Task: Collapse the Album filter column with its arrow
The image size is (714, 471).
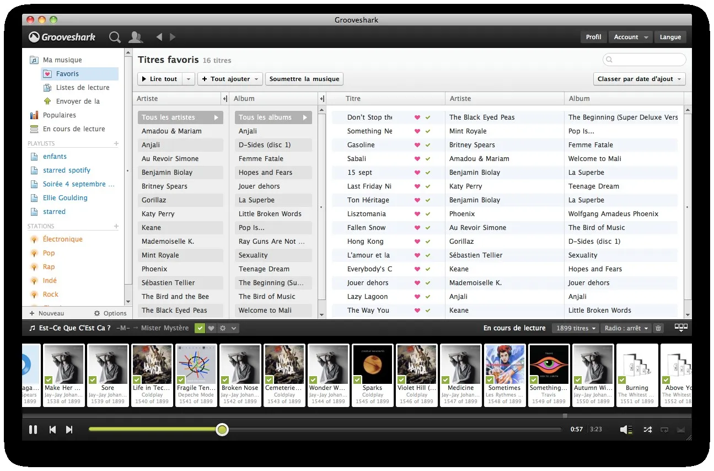Action: (322, 99)
